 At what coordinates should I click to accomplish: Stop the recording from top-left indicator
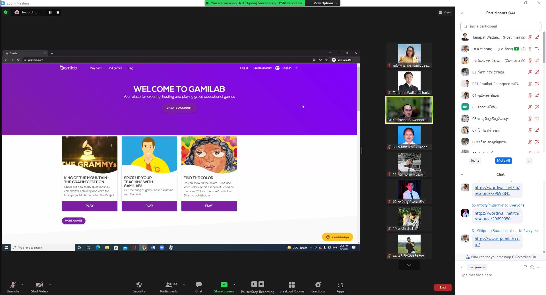(58, 12)
